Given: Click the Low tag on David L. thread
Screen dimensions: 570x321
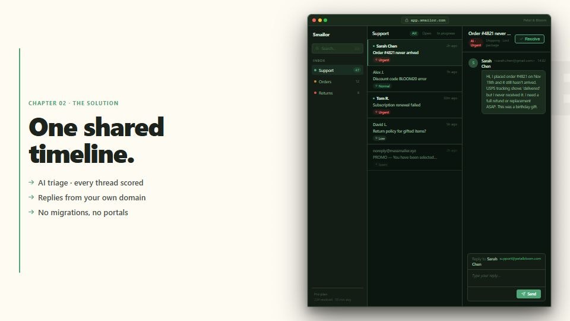Looking at the screenshot, I should pyautogui.click(x=380, y=139).
